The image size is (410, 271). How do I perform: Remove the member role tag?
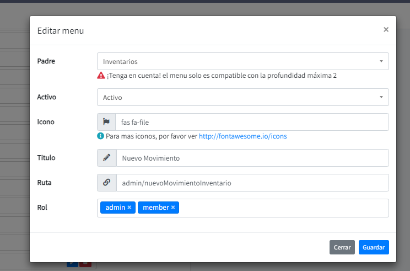click(x=173, y=208)
